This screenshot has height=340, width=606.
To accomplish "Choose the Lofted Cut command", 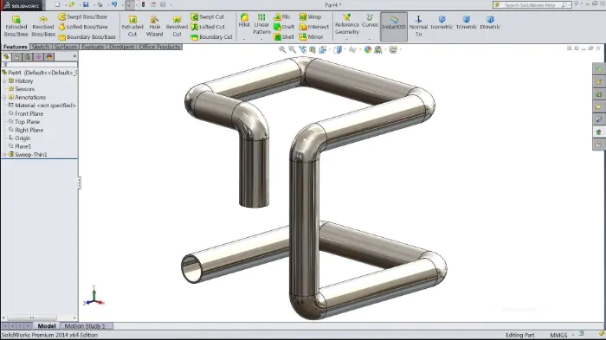I will [x=208, y=27].
